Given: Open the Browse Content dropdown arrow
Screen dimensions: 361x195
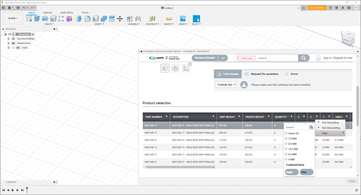Looking at the screenshot, I should 223,58.
